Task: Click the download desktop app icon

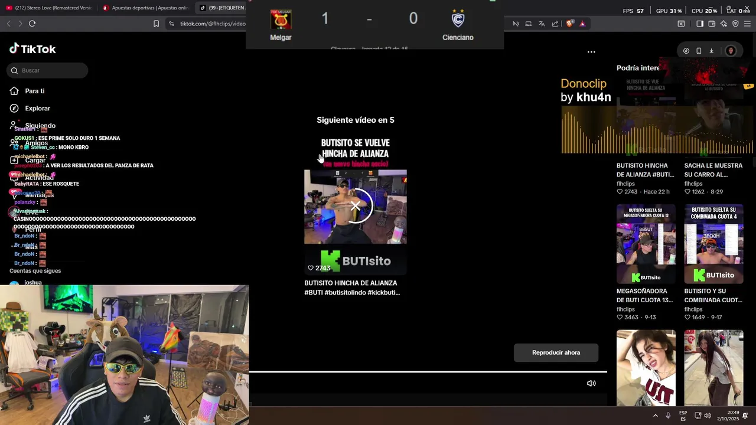Action: (x=711, y=51)
